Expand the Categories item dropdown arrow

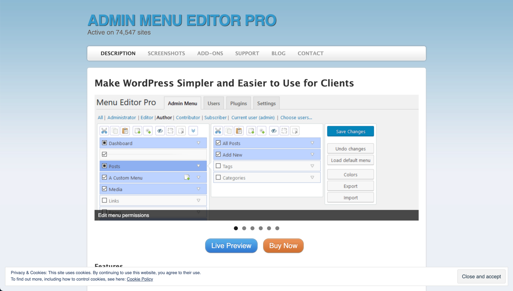pos(312,177)
